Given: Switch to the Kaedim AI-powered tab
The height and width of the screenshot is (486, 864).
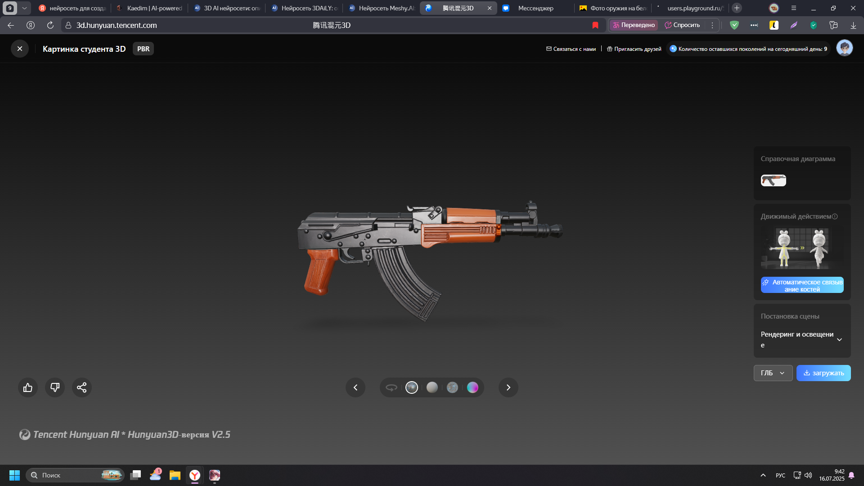Looking at the screenshot, I should [149, 8].
